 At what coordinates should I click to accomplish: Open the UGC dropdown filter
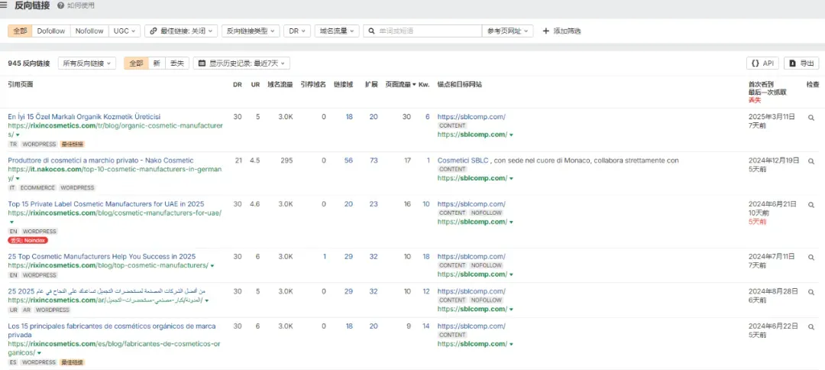(x=125, y=31)
